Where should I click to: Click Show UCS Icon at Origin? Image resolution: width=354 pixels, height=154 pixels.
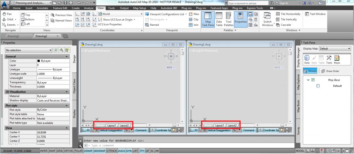pos(117,19)
